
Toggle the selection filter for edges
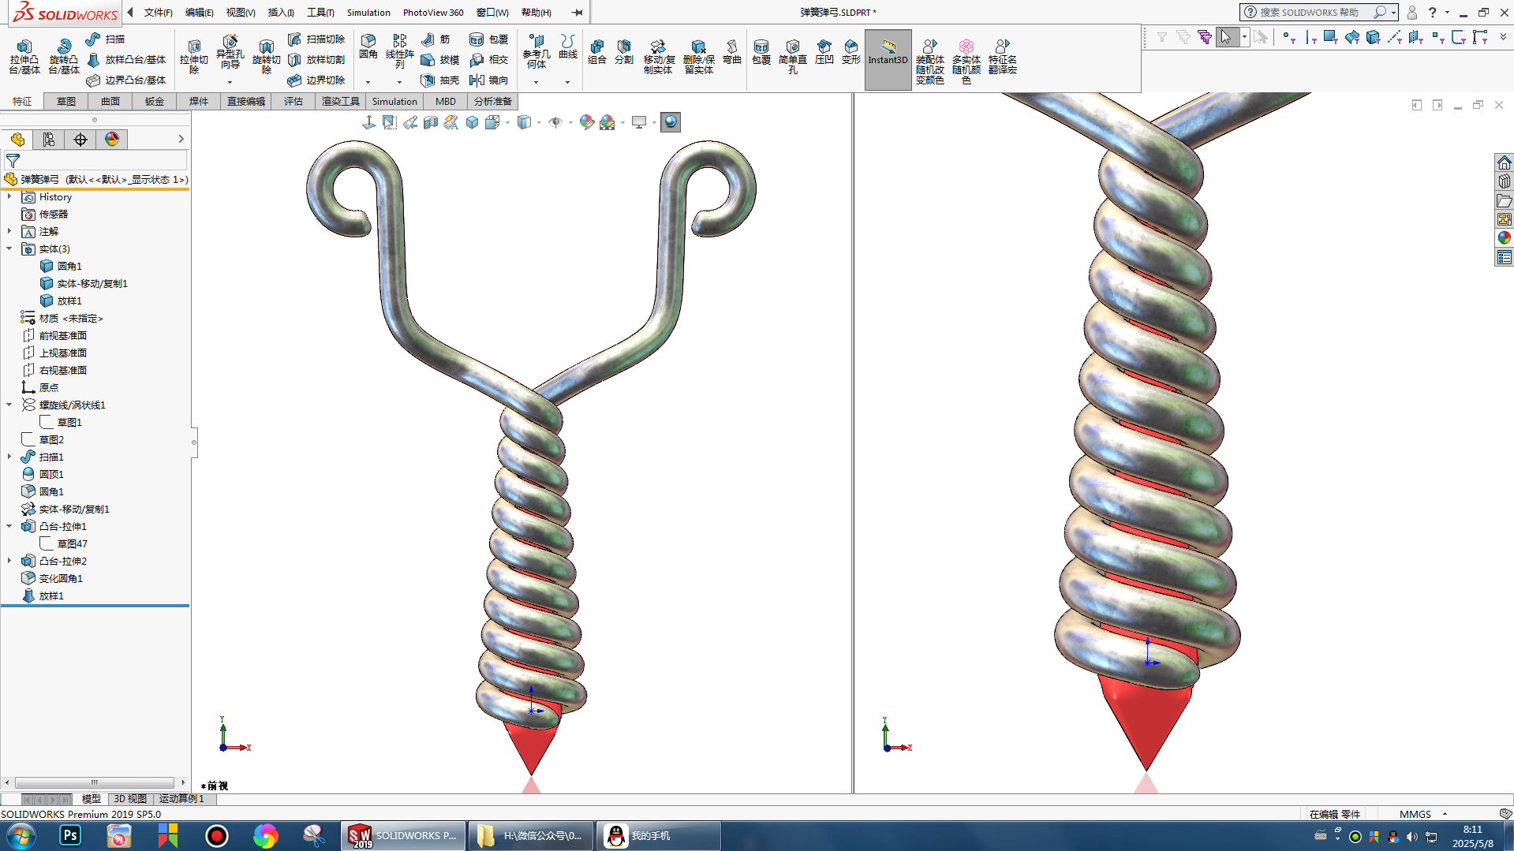1310,37
